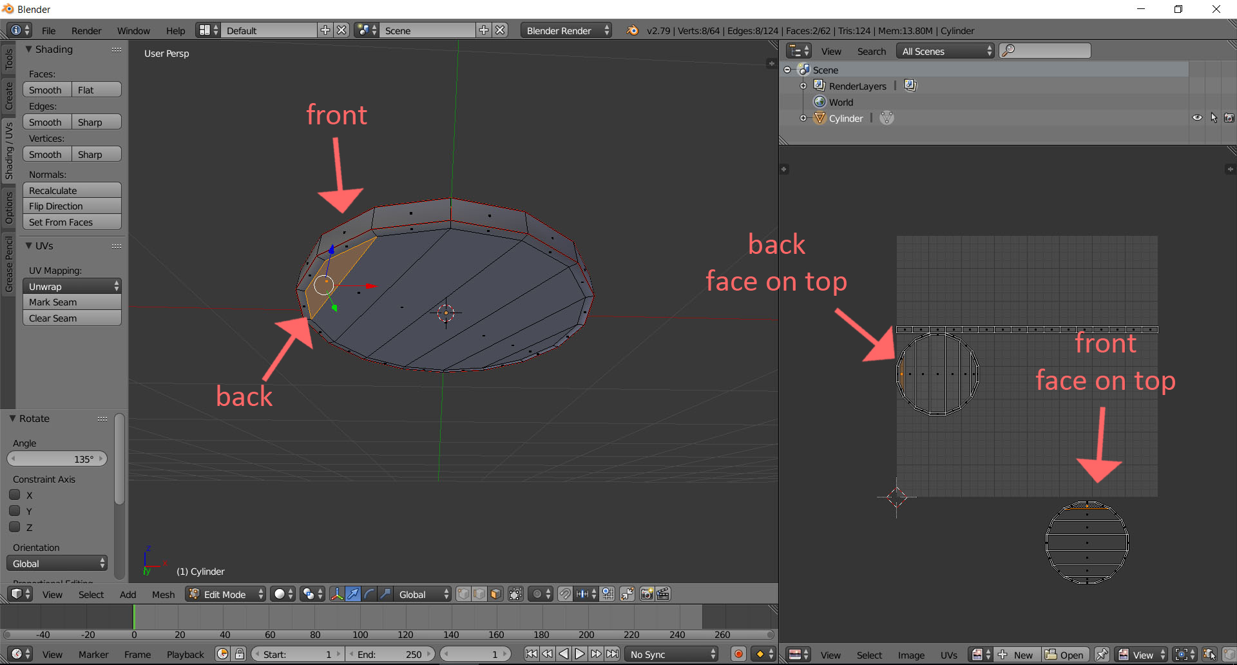Toggle Cylinder visibility eye in outliner
Image resolution: width=1237 pixels, height=665 pixels.
pyautogui.click(x=1197, y=118)
